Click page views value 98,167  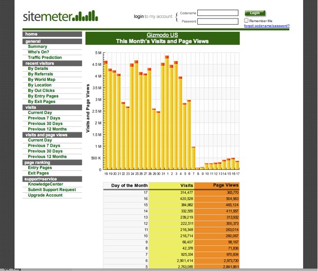pyautogui.click(x=233, y=242)
